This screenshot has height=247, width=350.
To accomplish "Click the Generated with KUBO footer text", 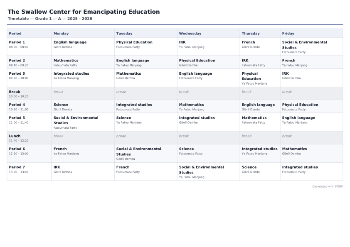I will coord(328,186).
